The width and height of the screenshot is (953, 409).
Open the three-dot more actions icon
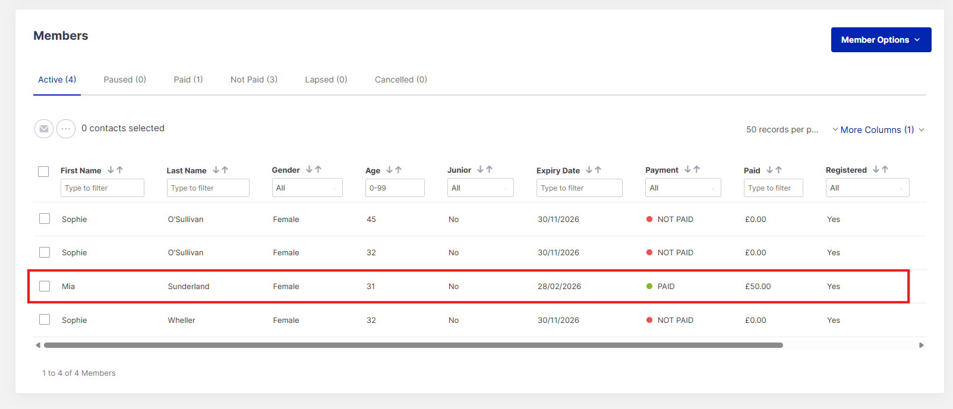66,129
